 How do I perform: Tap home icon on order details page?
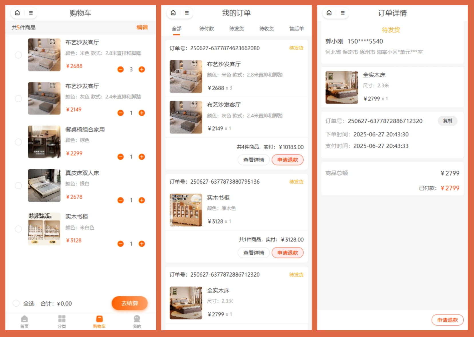tap(329, 13)
